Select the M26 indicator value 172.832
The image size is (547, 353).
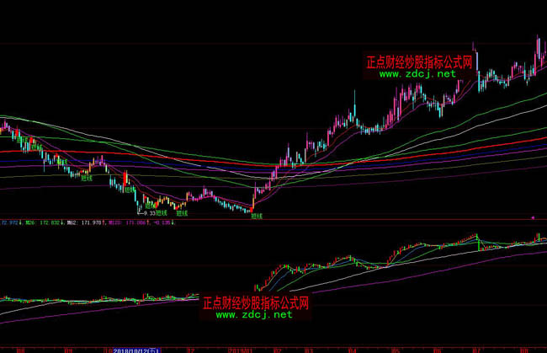pos(42,222)
